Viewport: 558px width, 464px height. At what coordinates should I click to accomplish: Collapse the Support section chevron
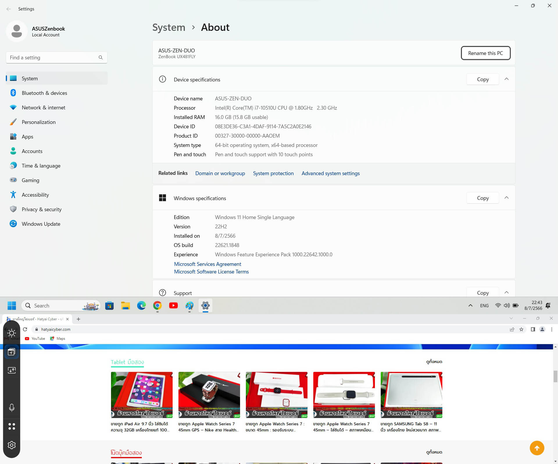(x=507, y=292)
